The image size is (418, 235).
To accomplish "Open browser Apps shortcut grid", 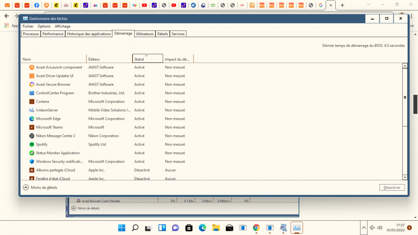I will click(6, 25).
